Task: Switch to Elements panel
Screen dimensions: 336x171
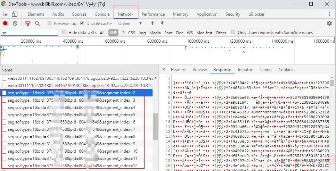Action: pos(36,14)
